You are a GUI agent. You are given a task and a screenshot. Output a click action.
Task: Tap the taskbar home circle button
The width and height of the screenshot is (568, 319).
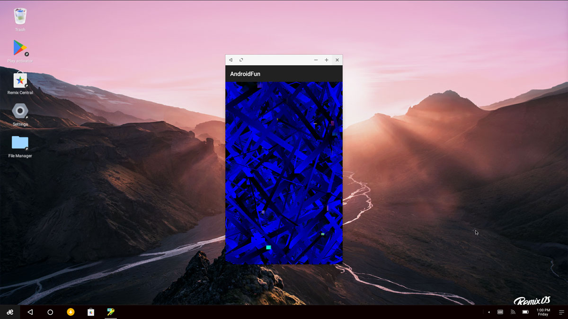coord(50,312)
